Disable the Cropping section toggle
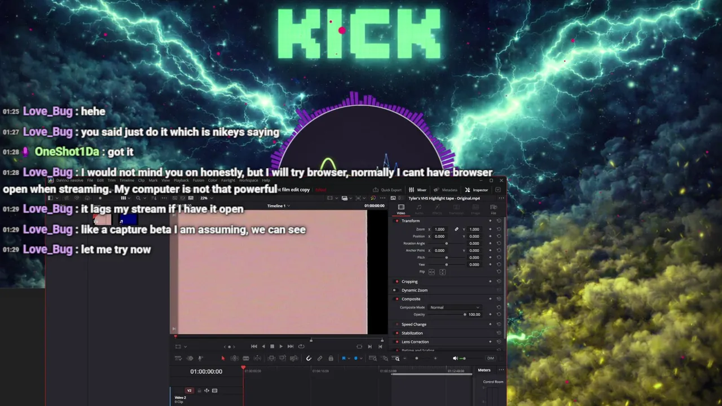 pyautogui.click(x=396, y=281)
